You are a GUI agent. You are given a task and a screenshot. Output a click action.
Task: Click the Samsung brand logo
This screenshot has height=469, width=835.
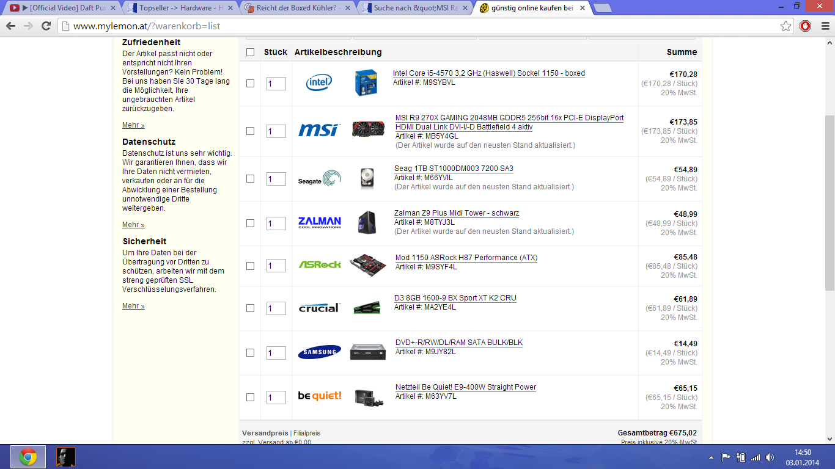point(320,352)
